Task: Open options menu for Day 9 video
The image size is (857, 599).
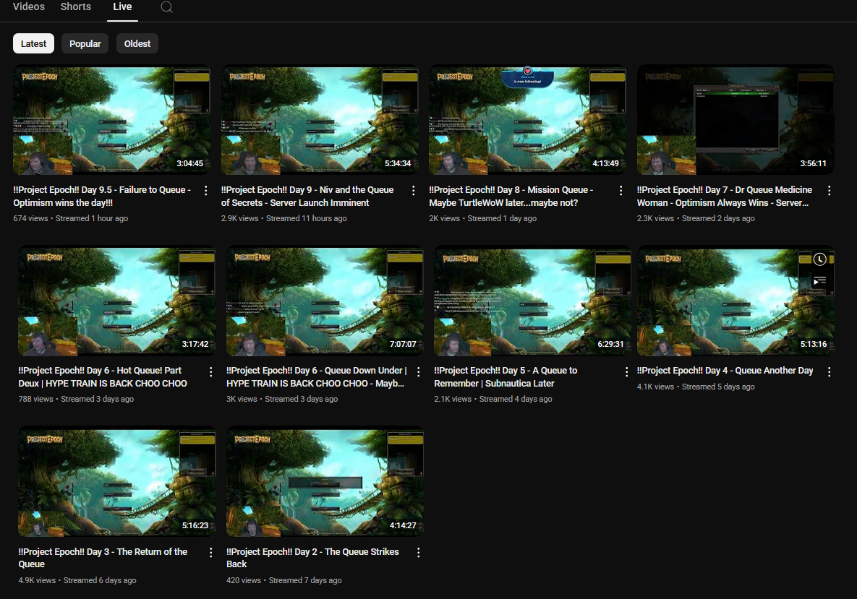Action: (413, 191)
